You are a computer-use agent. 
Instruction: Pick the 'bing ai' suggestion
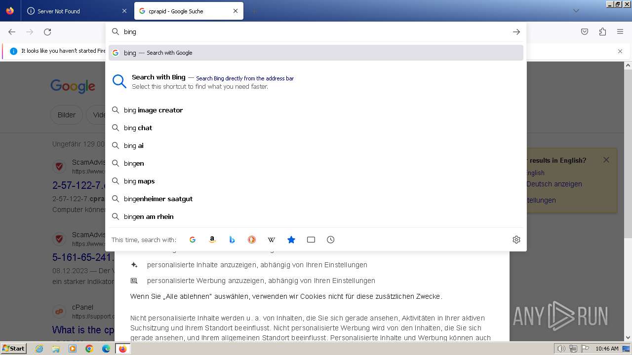click(x=316, y=145)
